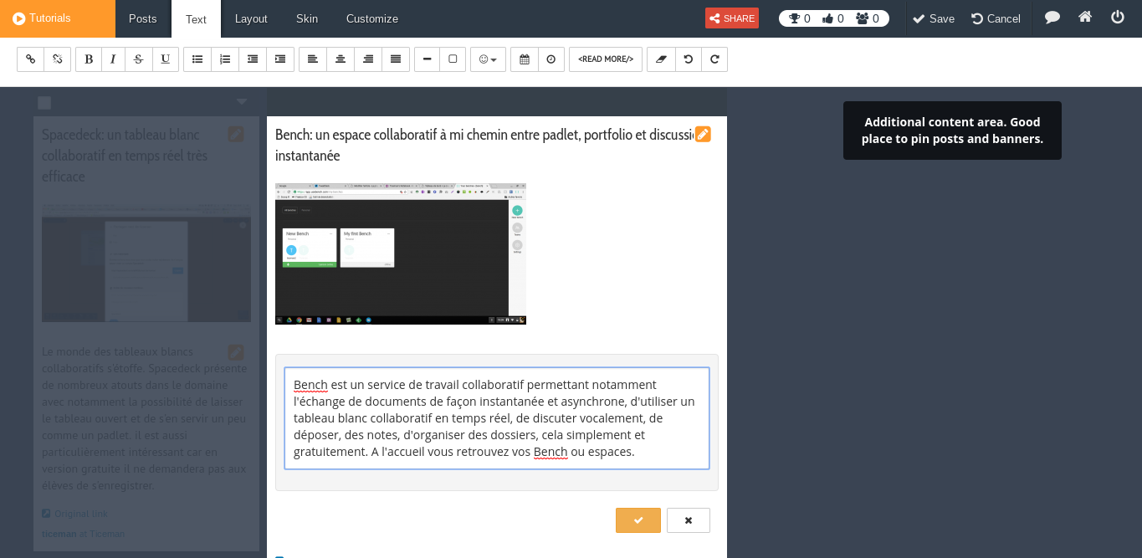1142x558 pixels.
Task: Insert a bulleted list
Action: 197,59
